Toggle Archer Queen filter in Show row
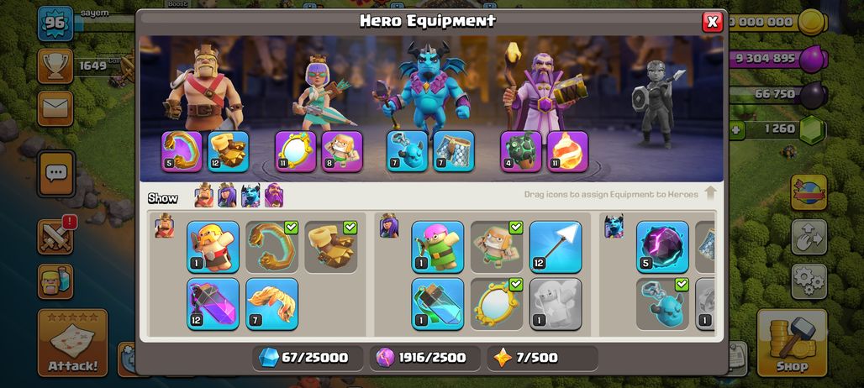864x388 pixels. [227, 196]
